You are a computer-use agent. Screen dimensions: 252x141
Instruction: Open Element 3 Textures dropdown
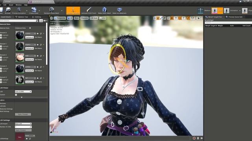pyautogui.click(x=30, y=70)
